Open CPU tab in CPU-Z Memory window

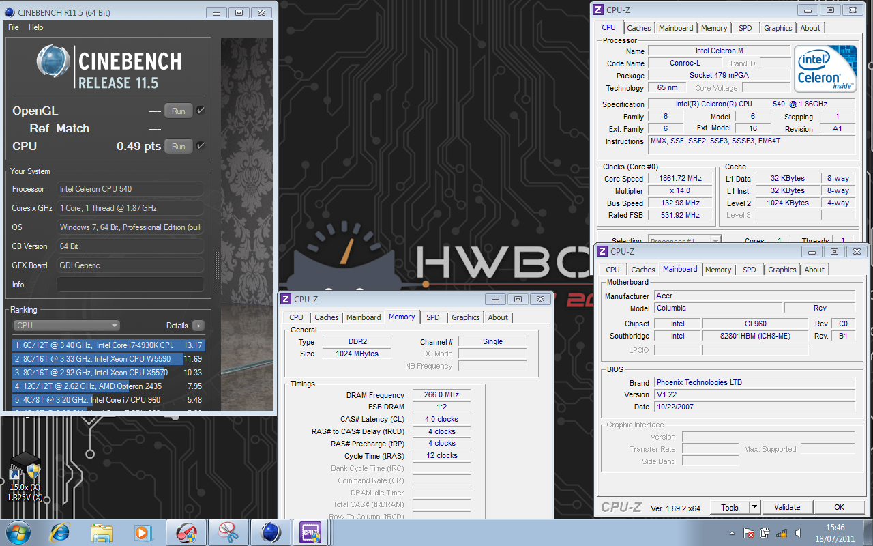296,317
